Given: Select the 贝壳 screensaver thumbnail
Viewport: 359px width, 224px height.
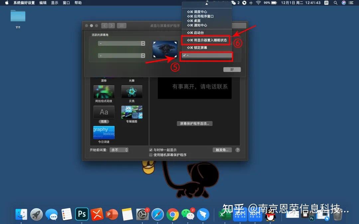Looking at the screenshot, I should pyautogui.click(x=132, y=92).
